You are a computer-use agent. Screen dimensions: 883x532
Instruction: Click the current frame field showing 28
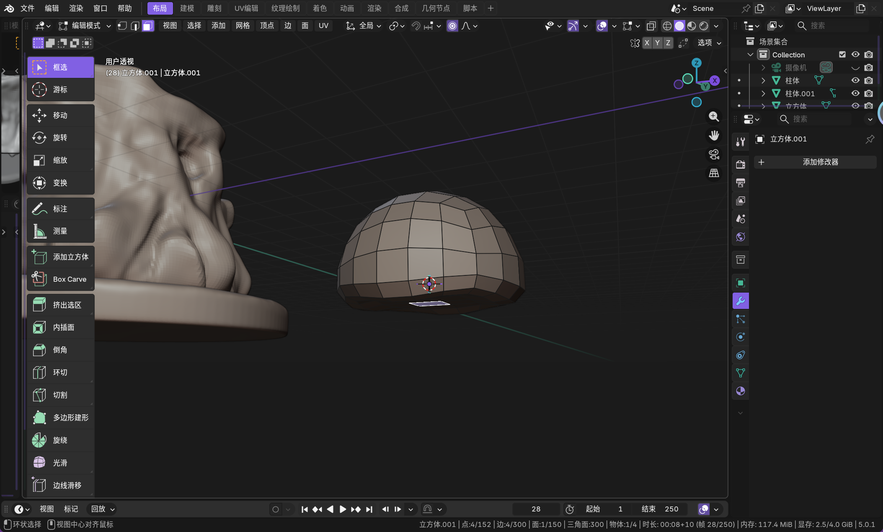click(x=536, y=509)
